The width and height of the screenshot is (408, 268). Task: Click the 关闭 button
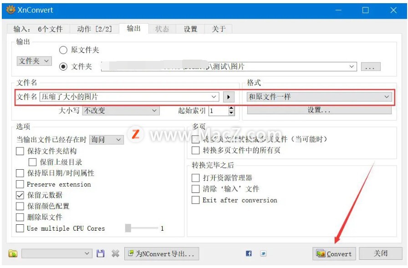click(x=380, y=253)
